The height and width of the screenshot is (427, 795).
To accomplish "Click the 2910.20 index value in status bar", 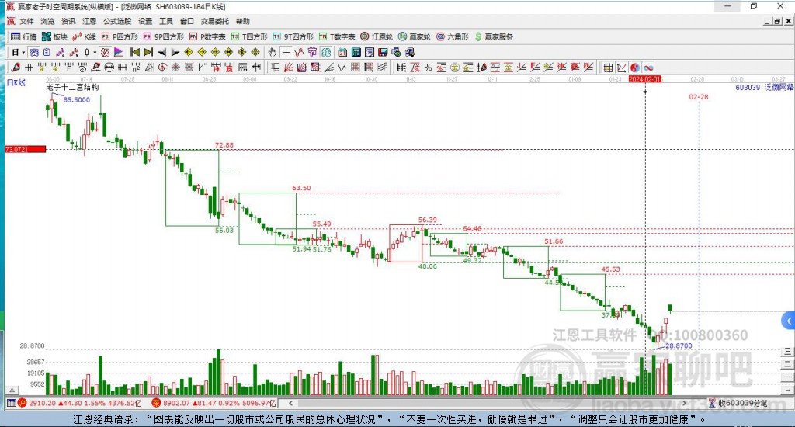I will point(42,403).
